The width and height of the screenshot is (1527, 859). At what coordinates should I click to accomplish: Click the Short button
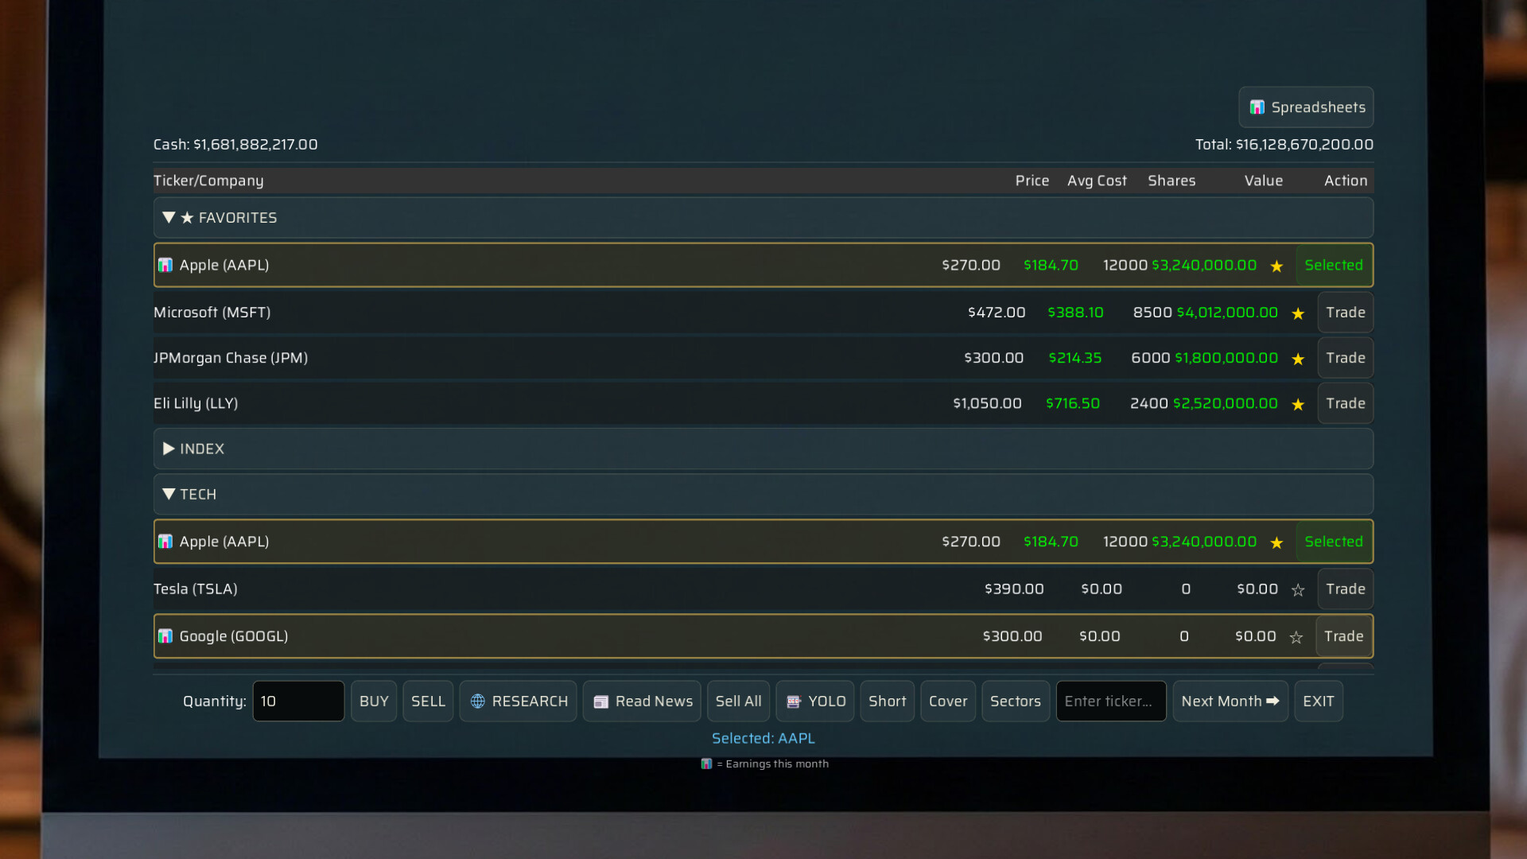click(x=887, y=701)
